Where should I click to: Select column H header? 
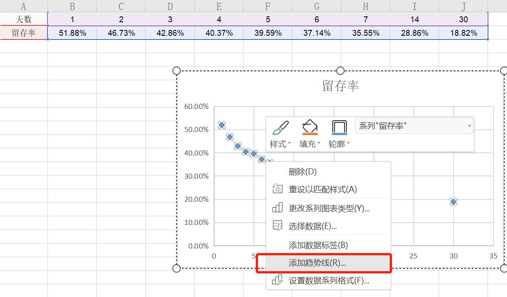[x=365, y=6]
